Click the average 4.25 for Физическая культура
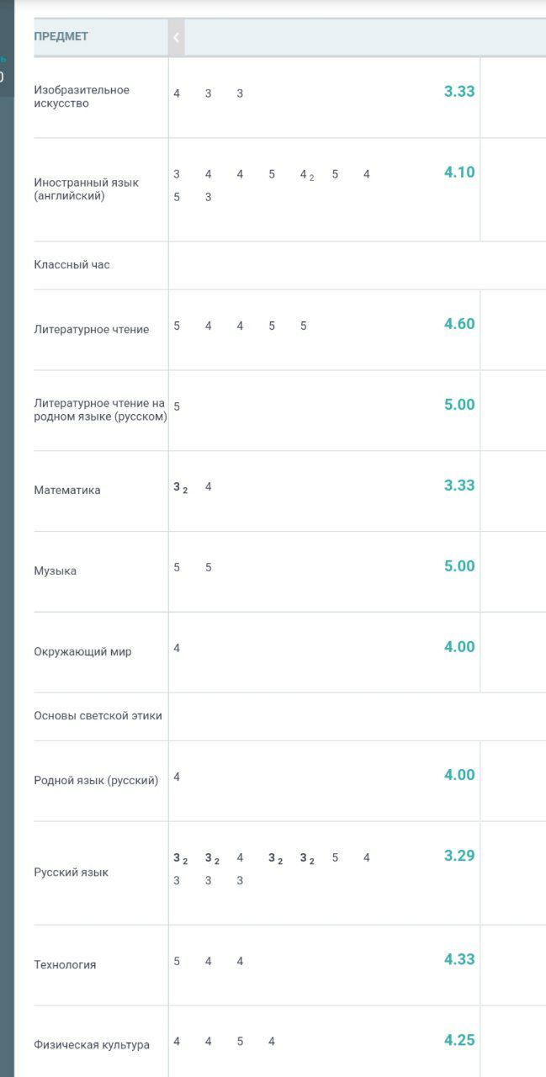The height and width of the screenshot is (1077, 546). [x=459, y=1040]
